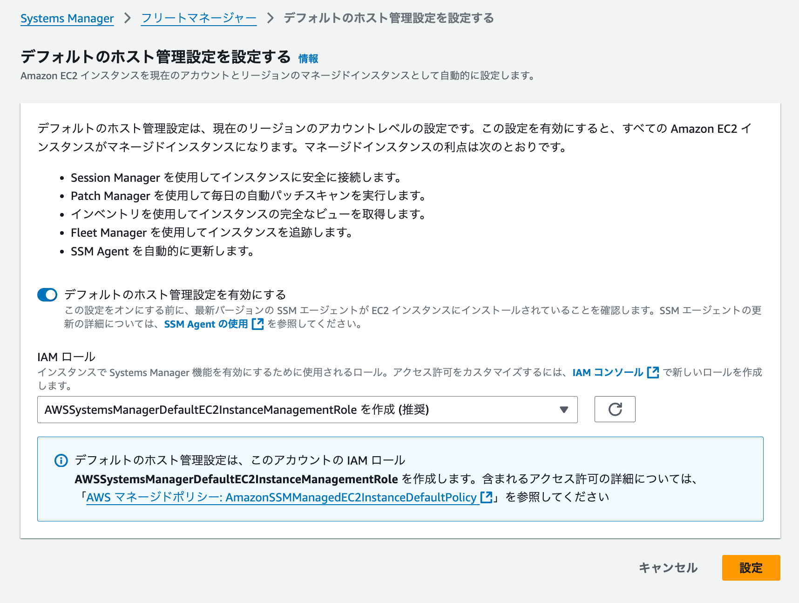Image resolution: width=799 pixels, height=603 pixels.
Task: Click the info circle icon in alert box
Action: (x=61, y=460)
